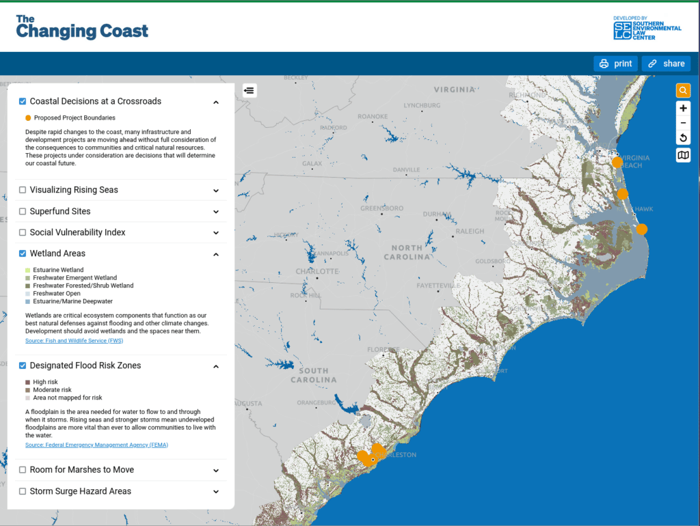Open FEMA source link
Screen dimensions: 700x526
96,445
